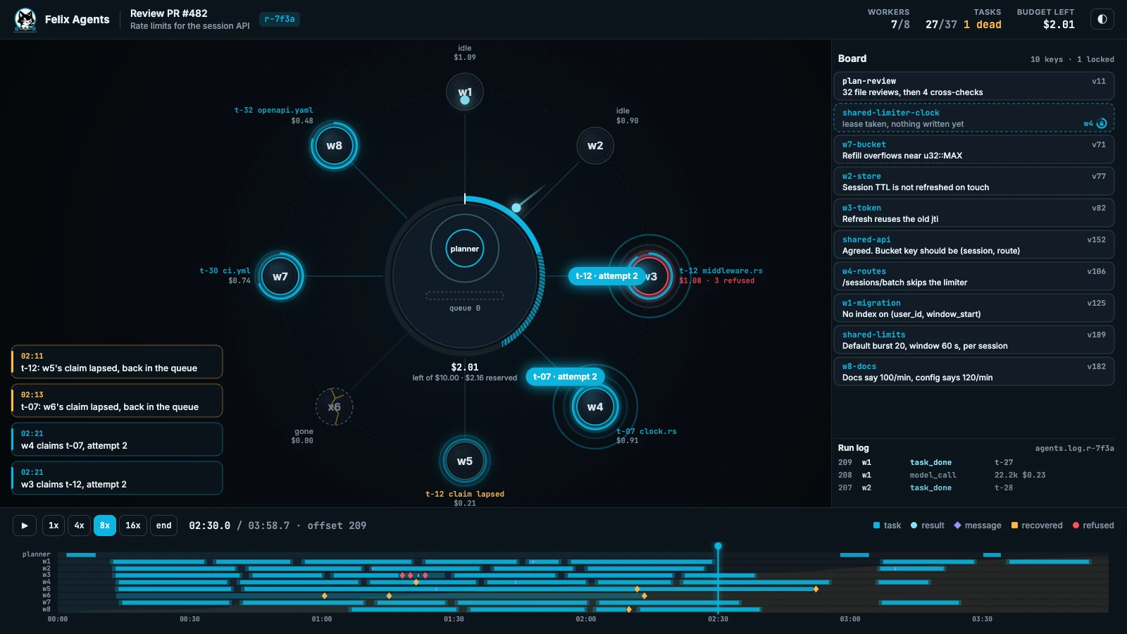Set playback speed to 4x

tap(80, 526)
